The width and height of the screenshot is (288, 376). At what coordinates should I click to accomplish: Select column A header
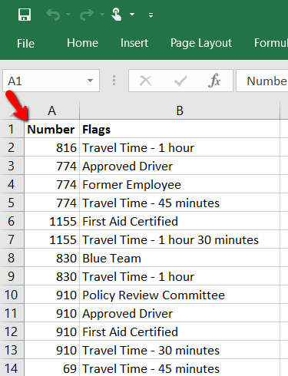(x=52, y=110)
